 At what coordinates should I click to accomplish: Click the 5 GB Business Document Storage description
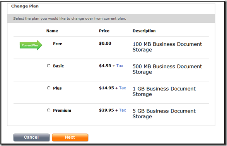(164, 114)
